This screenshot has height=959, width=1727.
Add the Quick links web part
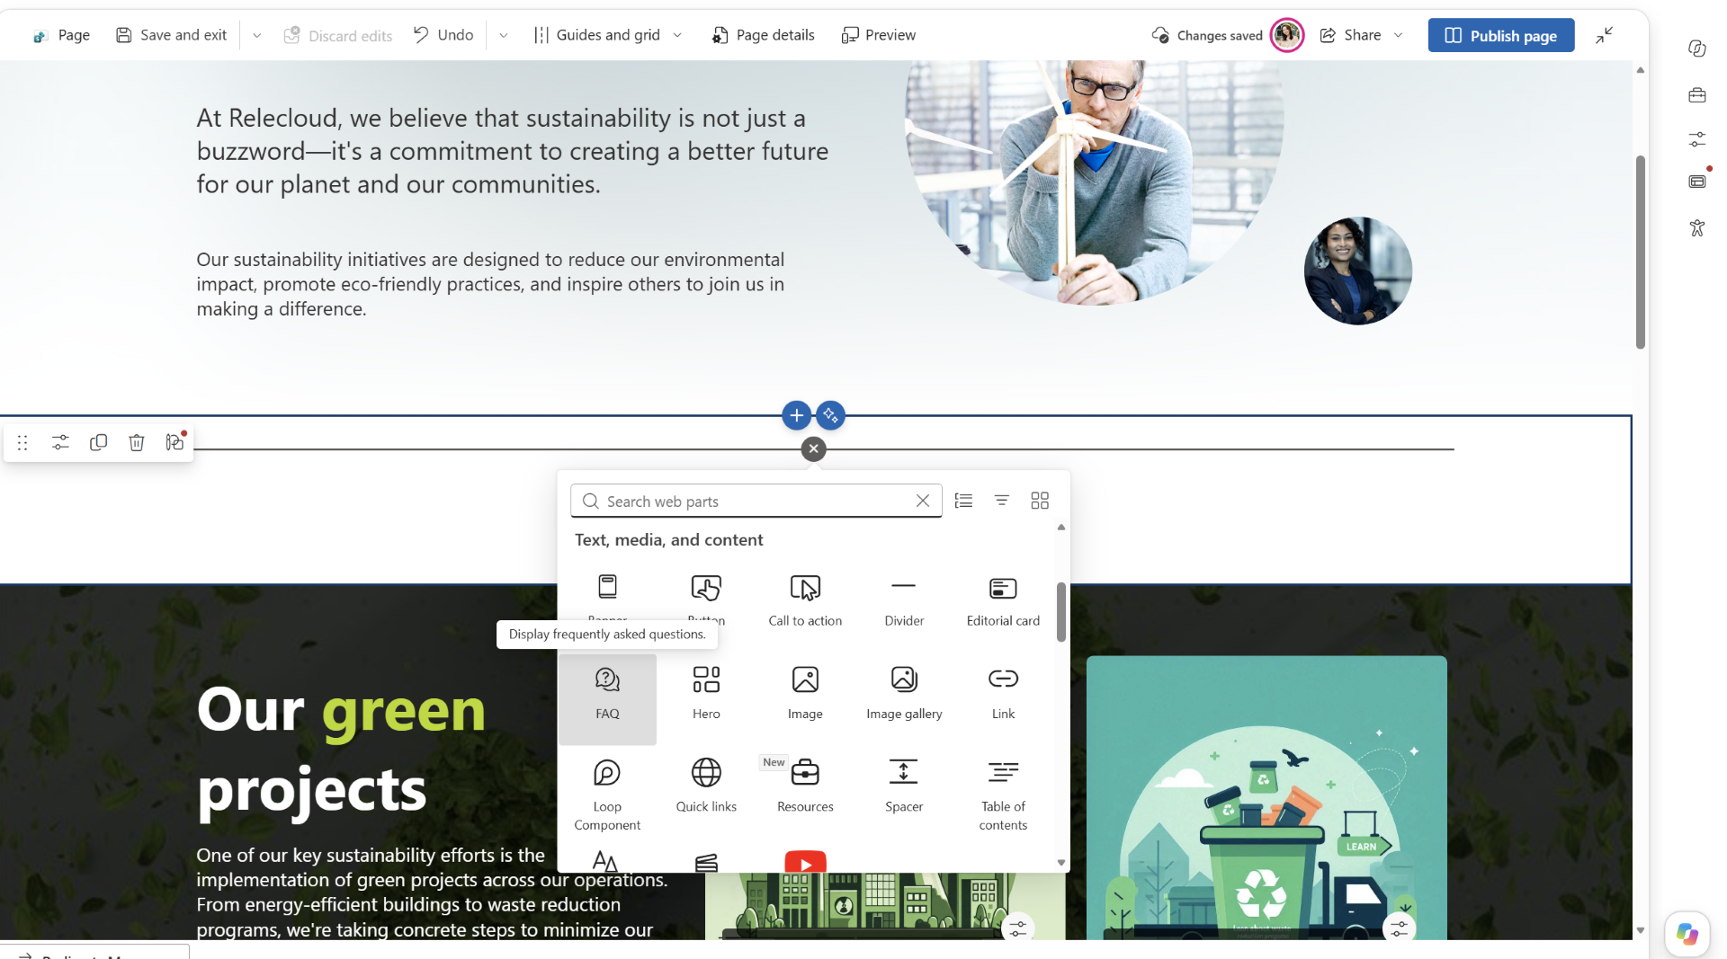pos(706,786)
